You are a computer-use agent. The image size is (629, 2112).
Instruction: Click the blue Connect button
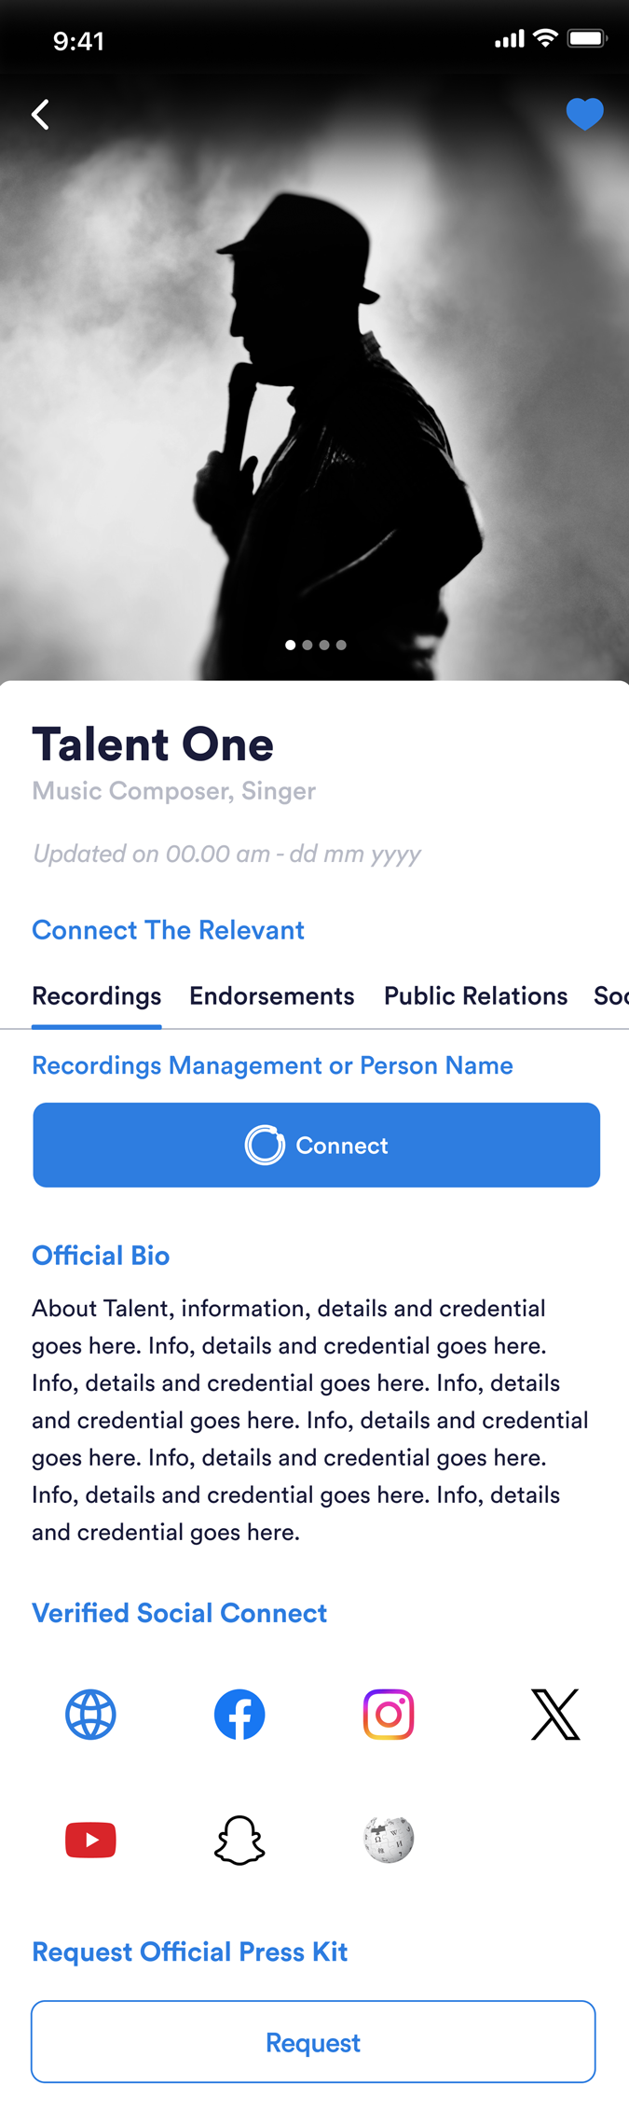click(317, 1145)
